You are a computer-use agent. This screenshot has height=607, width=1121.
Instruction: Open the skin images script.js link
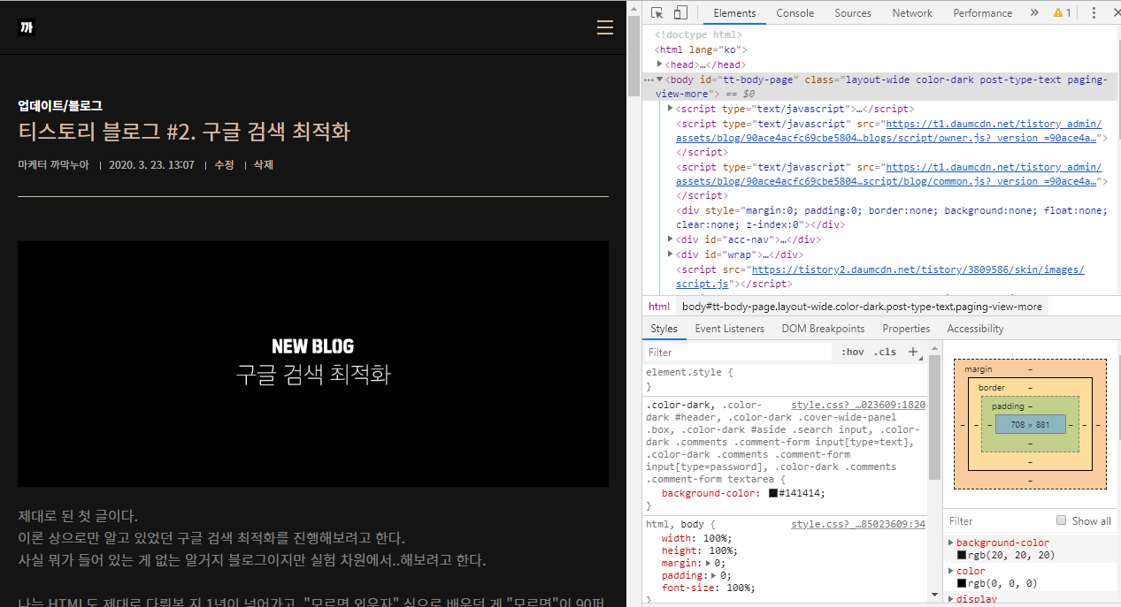[880, 277]
